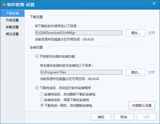This screenshot has width=160, height=124.
Task: Click the E:\Program Files install path field
Action: click(81, 72)
